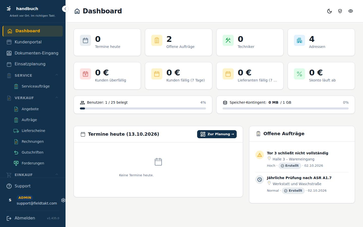Click the Speicher-Kontingent progress bar
This screenshot has width=363, height=227.
[x=286, y=108]
